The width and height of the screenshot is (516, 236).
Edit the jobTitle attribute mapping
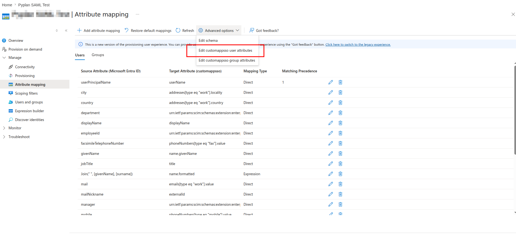[331, 164]
